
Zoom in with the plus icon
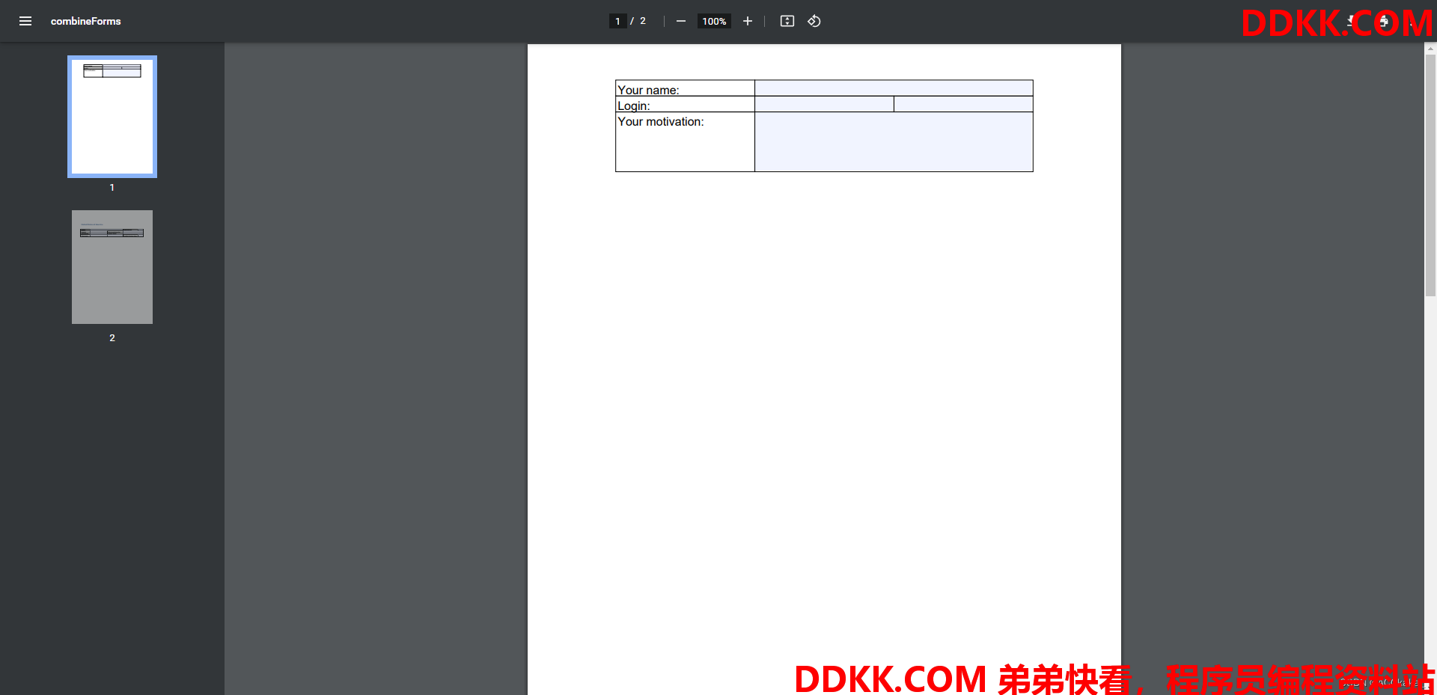tap(747, 21)
